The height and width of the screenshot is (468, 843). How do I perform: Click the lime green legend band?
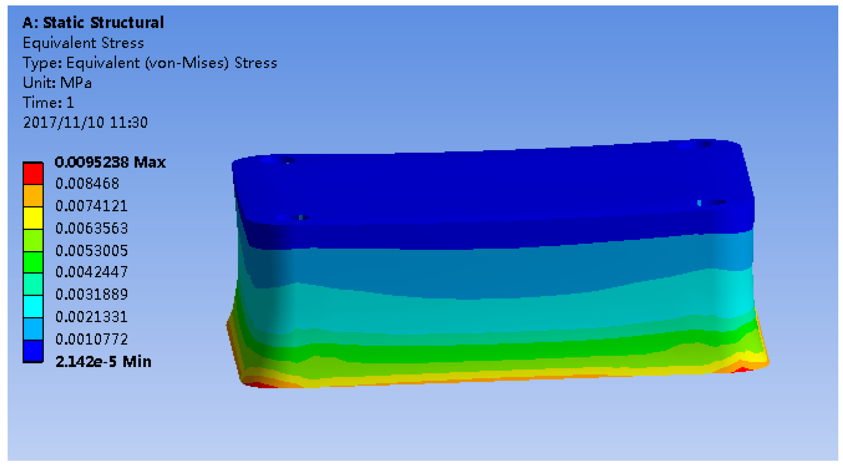pyautogui.click(x=33, y=240)
